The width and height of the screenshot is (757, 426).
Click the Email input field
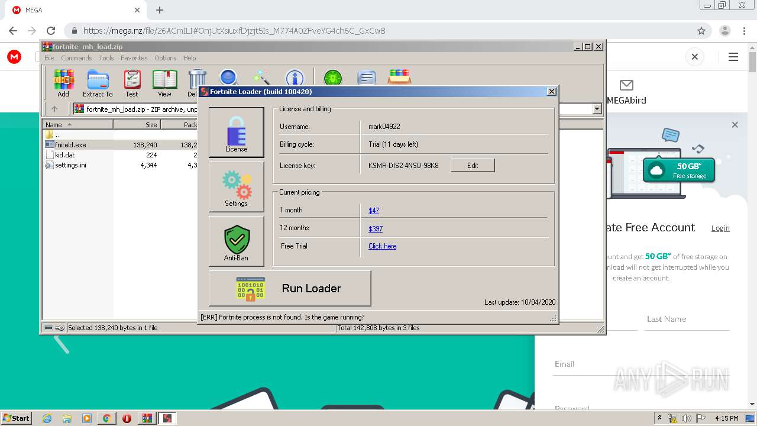tap(642, 364)
